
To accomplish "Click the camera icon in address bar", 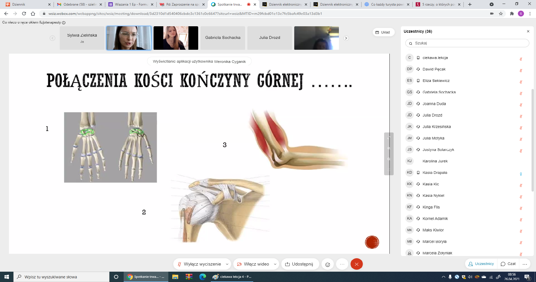I will click(492, 13).
